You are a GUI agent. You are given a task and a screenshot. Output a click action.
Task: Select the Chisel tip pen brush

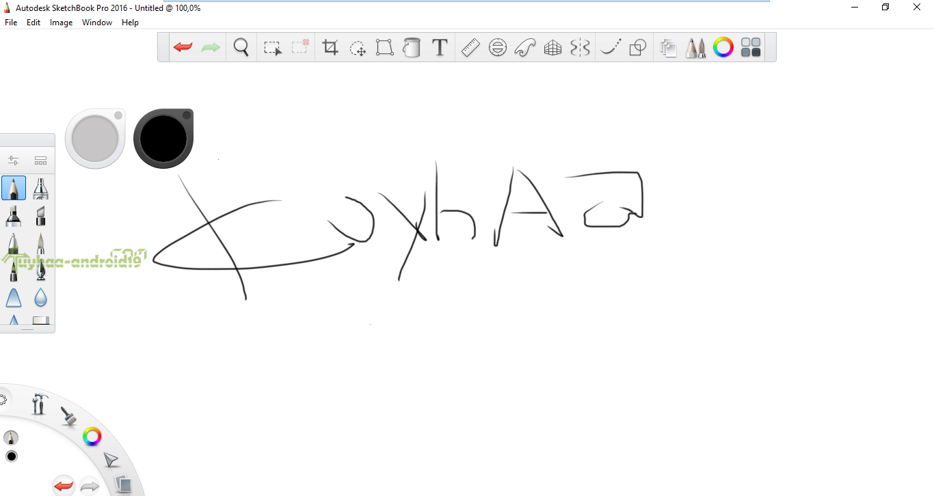[40, 215]
